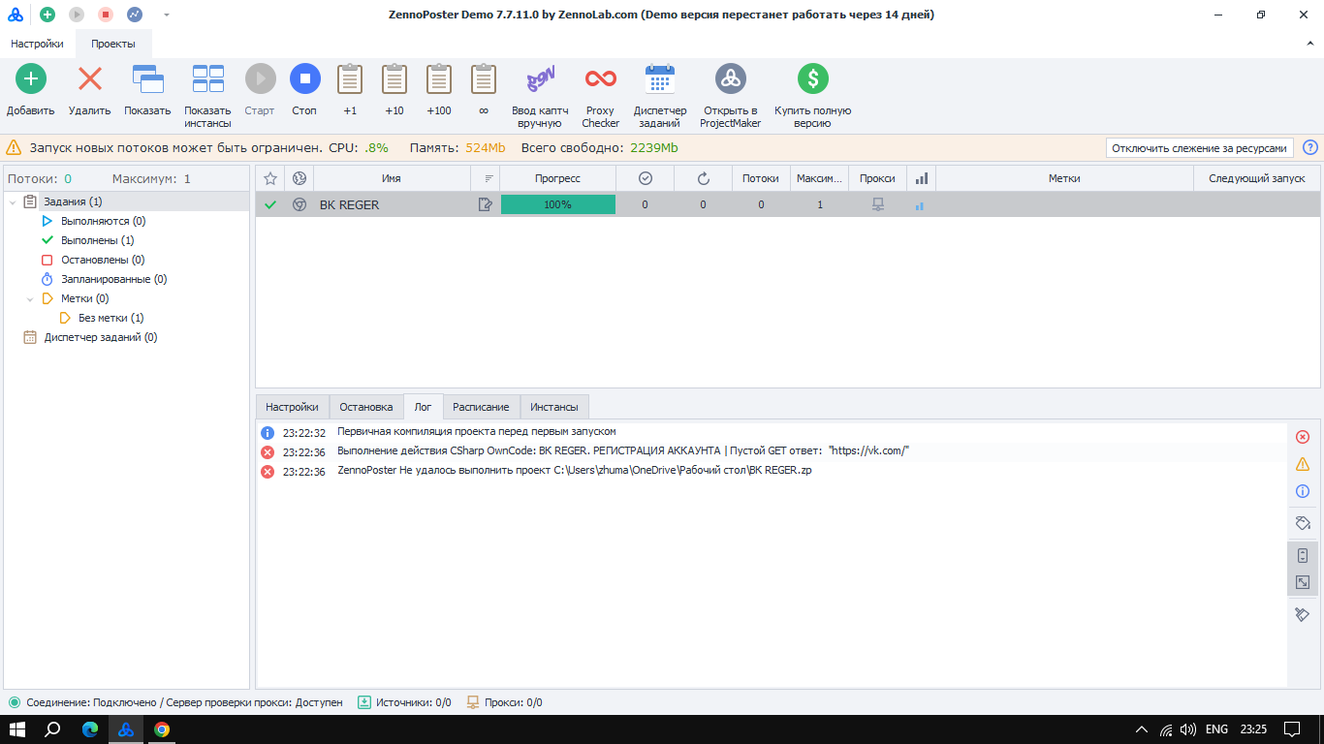This screenshot has width=1324, height=744.
Task: Select Выполнены (1) in task tree
Action: click(x=97, y=240)
